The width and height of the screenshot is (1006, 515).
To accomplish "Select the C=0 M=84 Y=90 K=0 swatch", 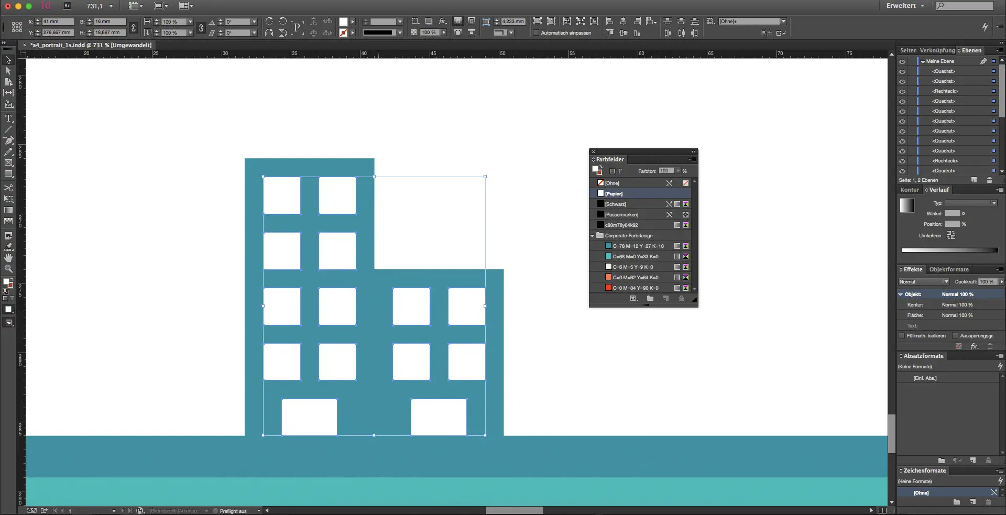I will click(635, 288).
